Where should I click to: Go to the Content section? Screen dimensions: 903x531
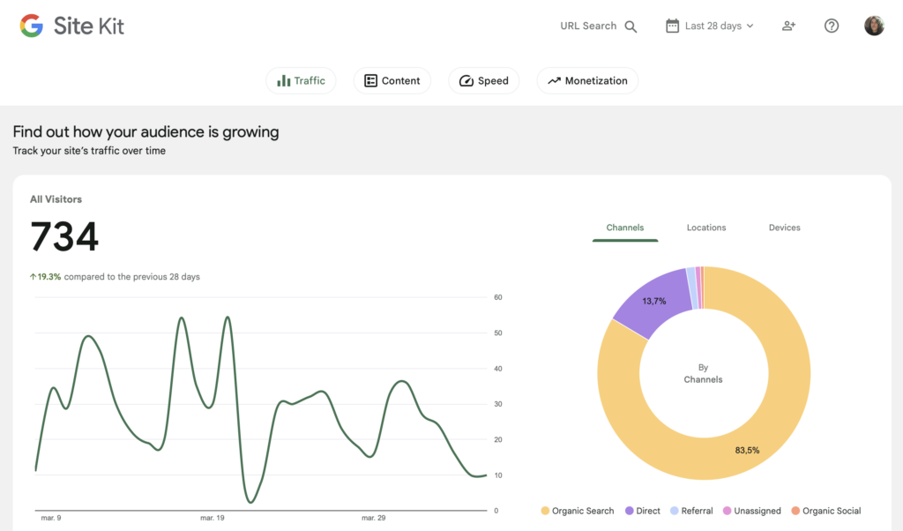point(392,80)
